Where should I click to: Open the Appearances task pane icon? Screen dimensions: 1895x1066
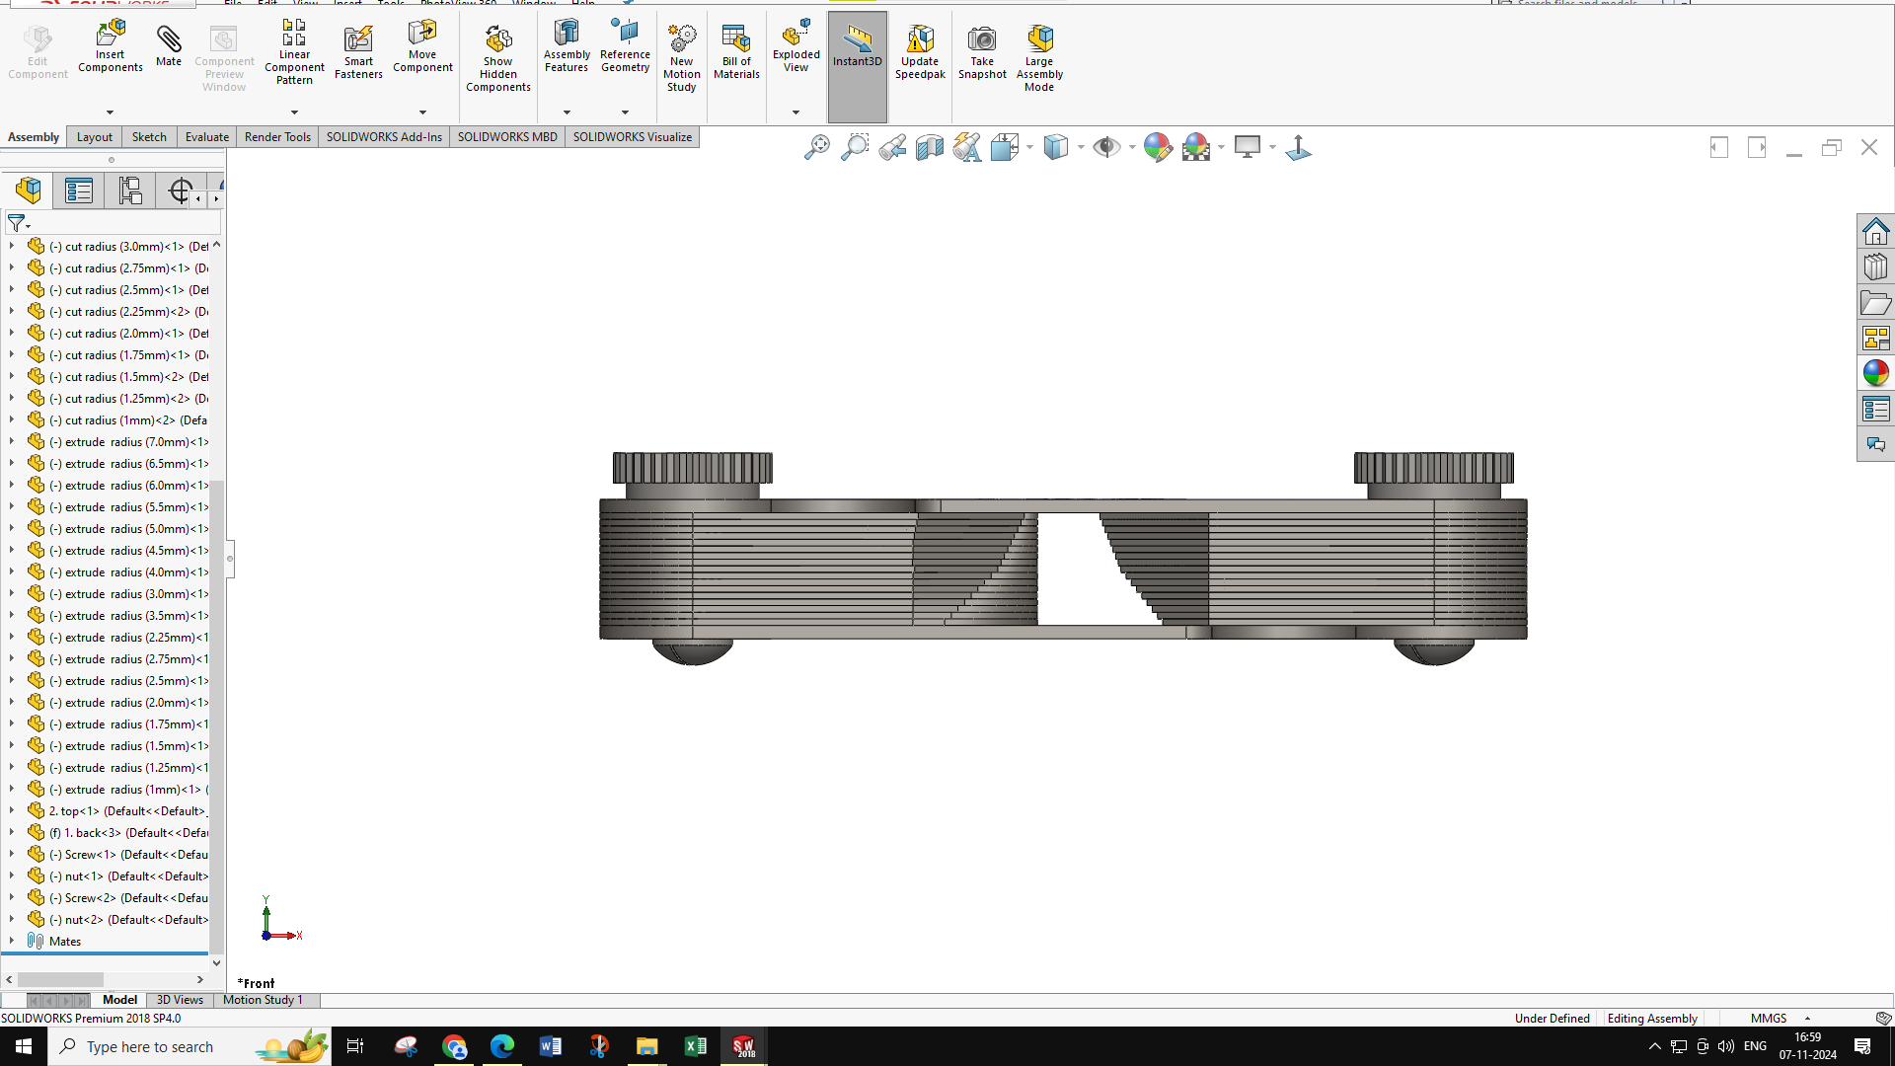tap(1875, 373)
